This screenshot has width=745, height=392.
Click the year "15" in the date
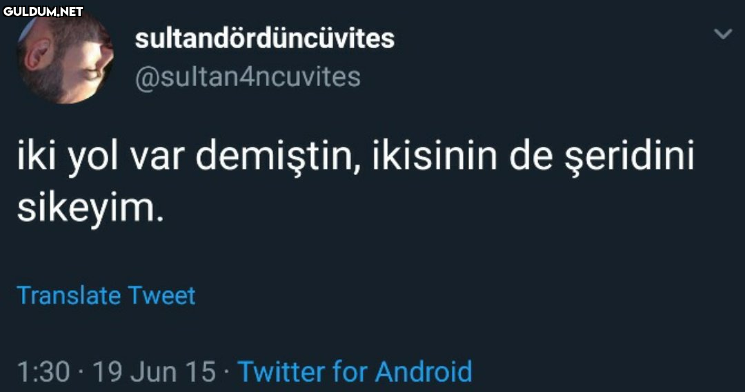[x=202, y=373]
